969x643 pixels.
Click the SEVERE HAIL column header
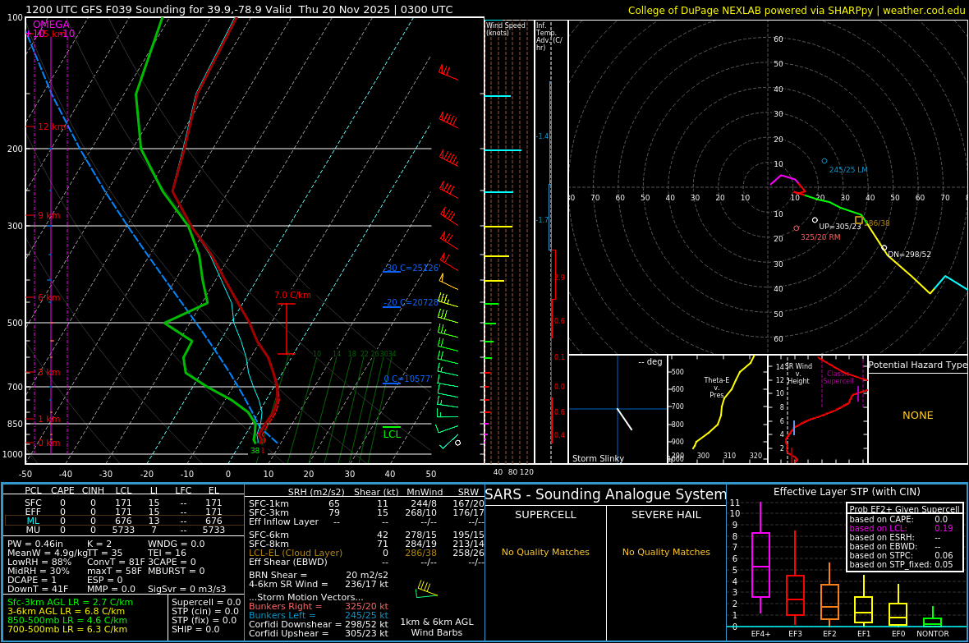pyautogui.click(x=665, y=514)
